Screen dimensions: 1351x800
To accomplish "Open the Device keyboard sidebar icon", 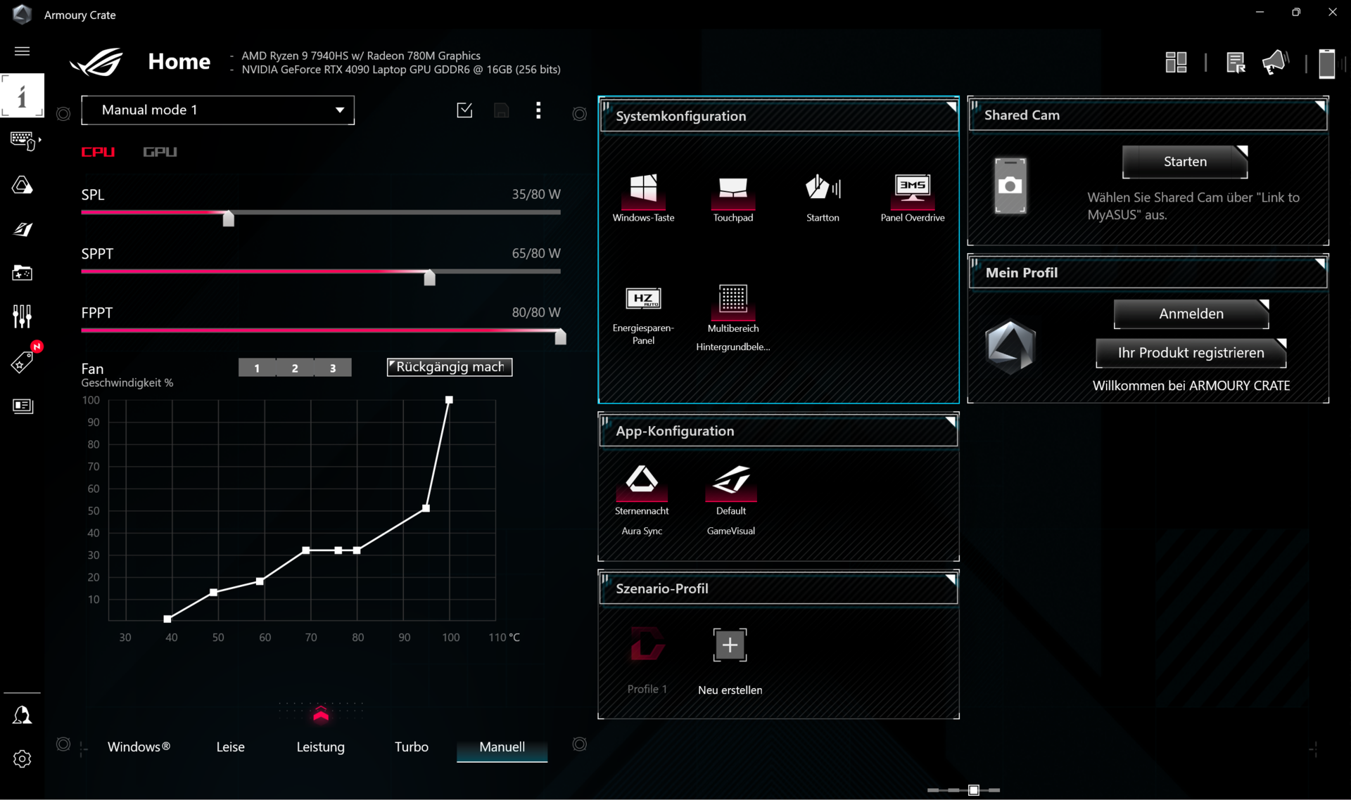I will pos(23,141).
